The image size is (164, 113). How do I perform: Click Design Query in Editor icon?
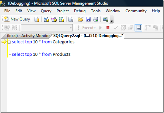click(131, 28)
